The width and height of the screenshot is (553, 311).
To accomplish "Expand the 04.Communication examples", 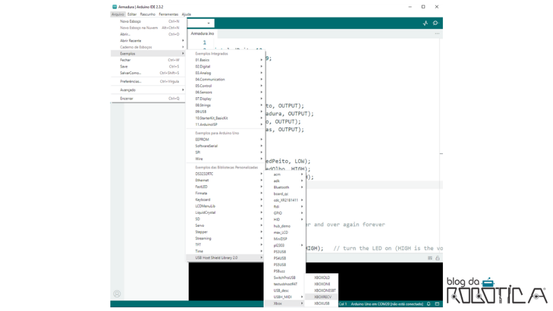I will click(225, 80).
